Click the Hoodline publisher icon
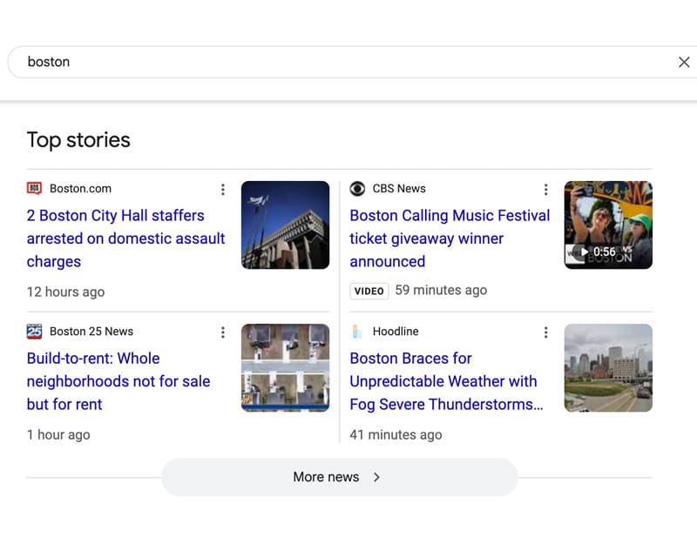Screen dimensions: 697x557 pos(356,332)
